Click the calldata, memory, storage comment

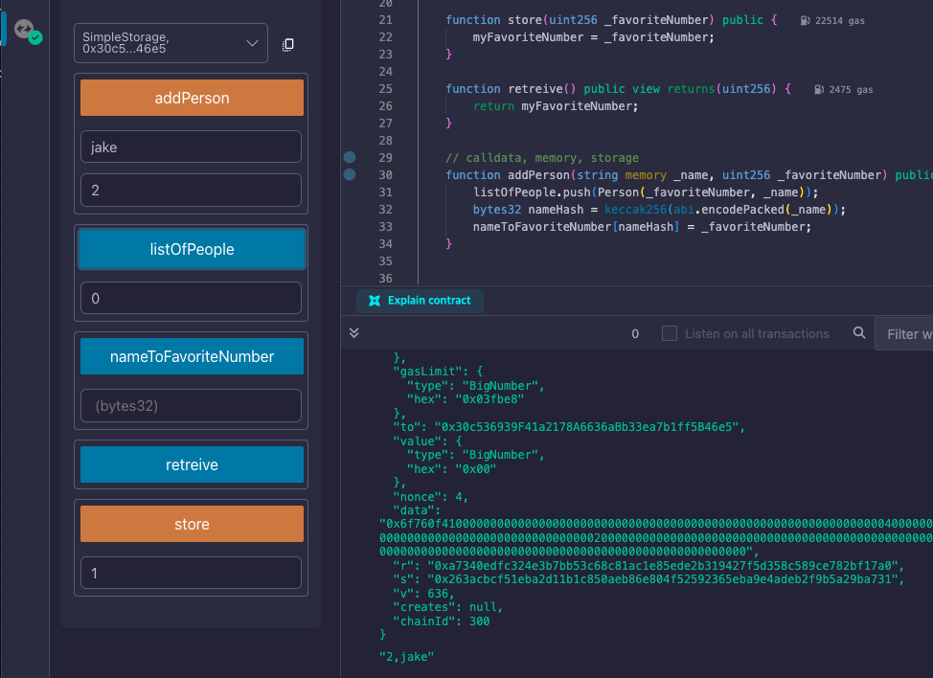pyautogui.click(x=542, y=158)
